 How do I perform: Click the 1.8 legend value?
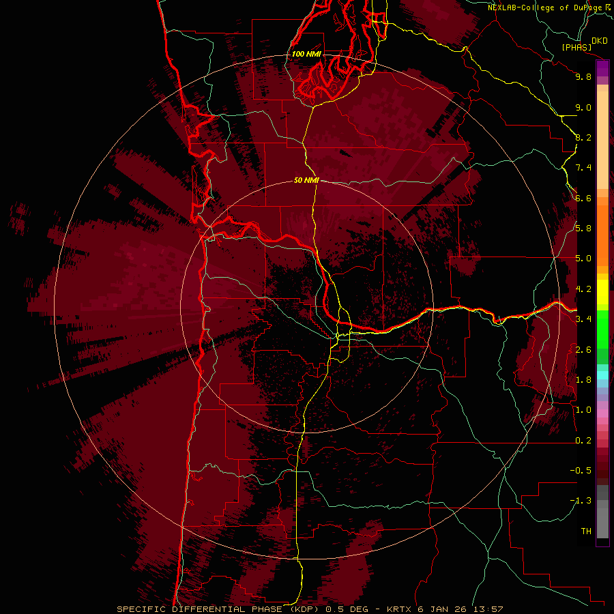click(x=583, y=380)
